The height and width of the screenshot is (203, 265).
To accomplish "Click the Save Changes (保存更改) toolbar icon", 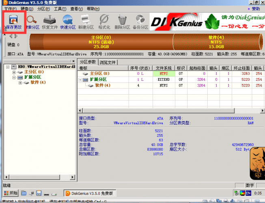I will [x=14, y=22].
